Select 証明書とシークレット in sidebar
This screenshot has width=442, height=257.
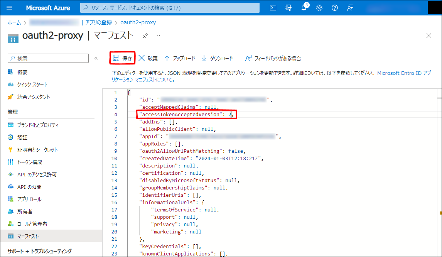[x=37, y=150]
